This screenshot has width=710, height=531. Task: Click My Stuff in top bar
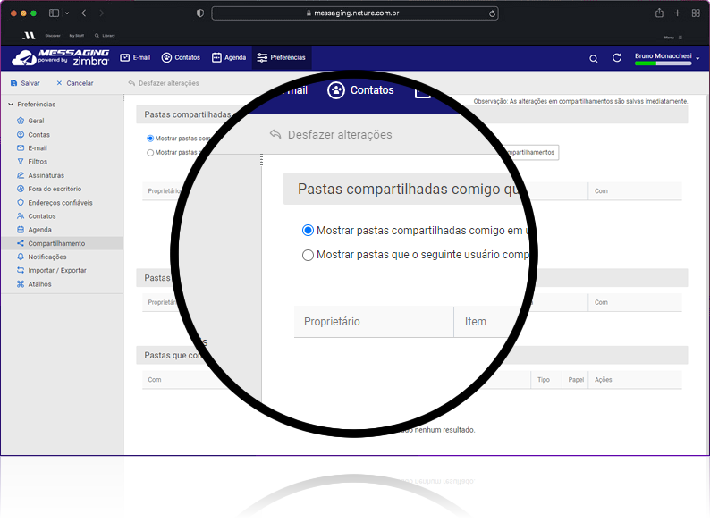click(x=77, y=35)
